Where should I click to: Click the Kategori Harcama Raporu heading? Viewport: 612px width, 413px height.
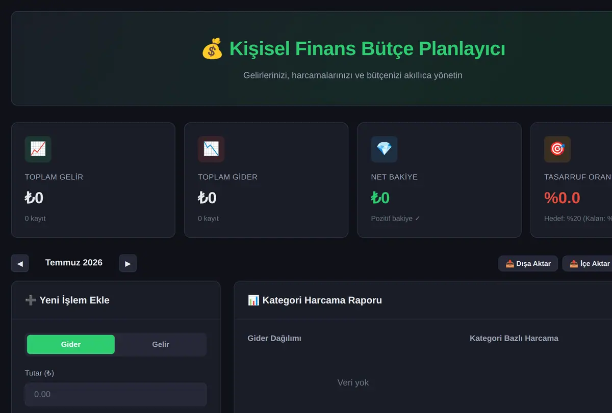point(315,300)
